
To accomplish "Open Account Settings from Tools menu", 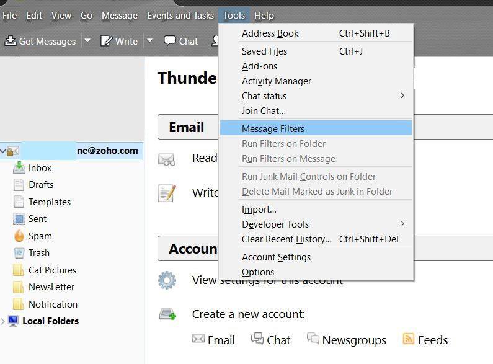I will coord(316,257).
